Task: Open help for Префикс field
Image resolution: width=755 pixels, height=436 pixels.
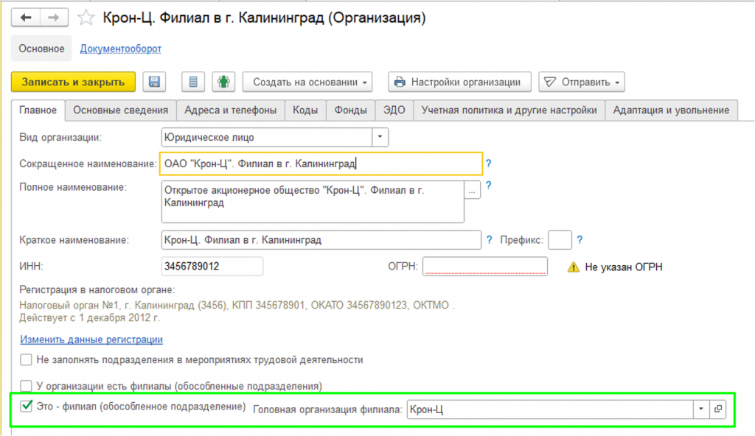Action: click(x=580, y=239)
